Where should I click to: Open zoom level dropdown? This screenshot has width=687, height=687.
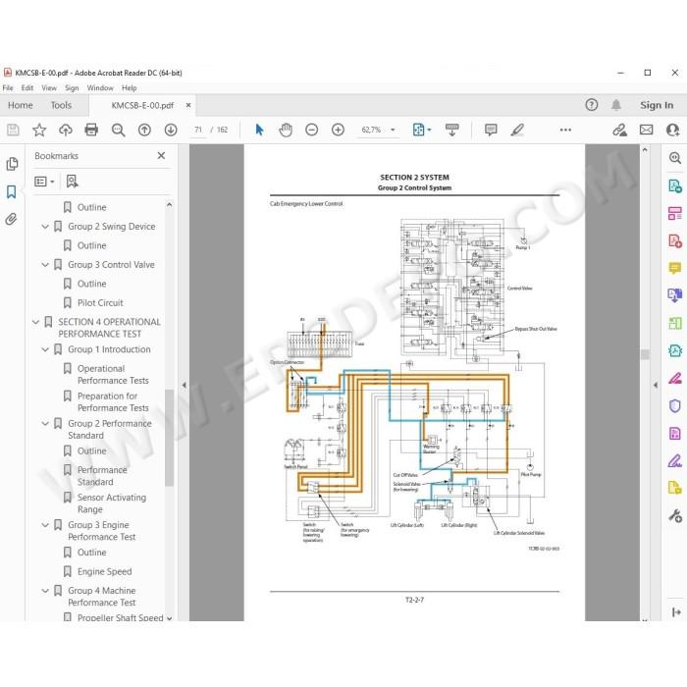point(393,130)
